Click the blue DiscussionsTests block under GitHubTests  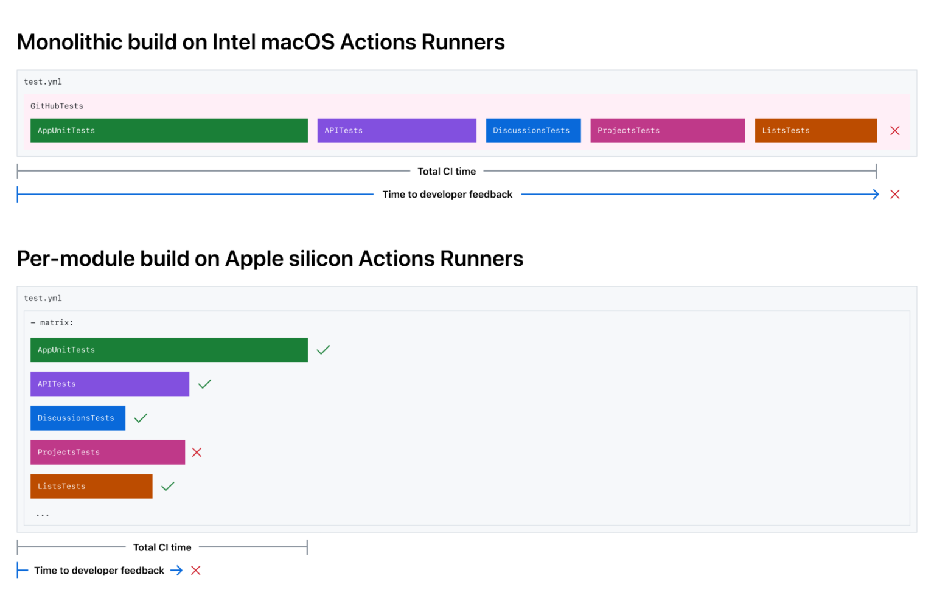pyautogui.click(x=532, y=130)
